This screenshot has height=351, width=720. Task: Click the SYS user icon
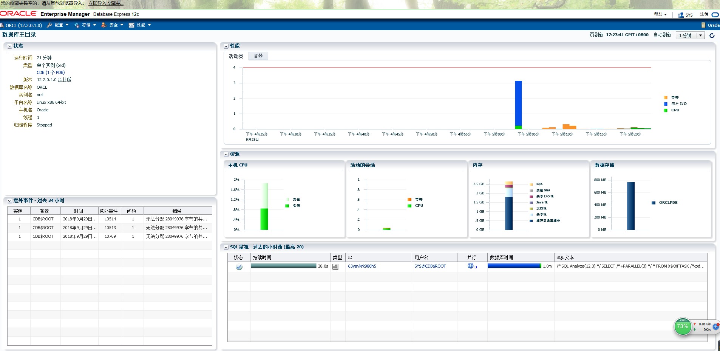pos(681,15)
